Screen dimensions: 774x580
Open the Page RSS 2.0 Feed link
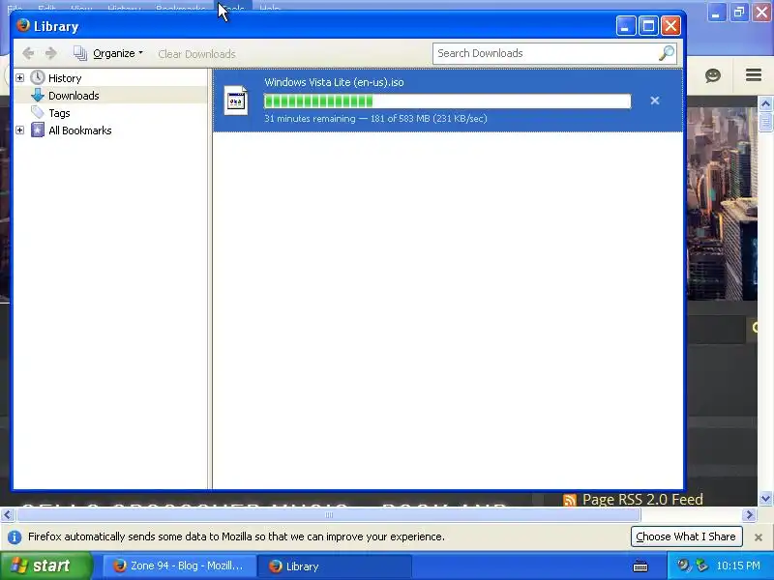pyautogui.click(x=642, y=499)
